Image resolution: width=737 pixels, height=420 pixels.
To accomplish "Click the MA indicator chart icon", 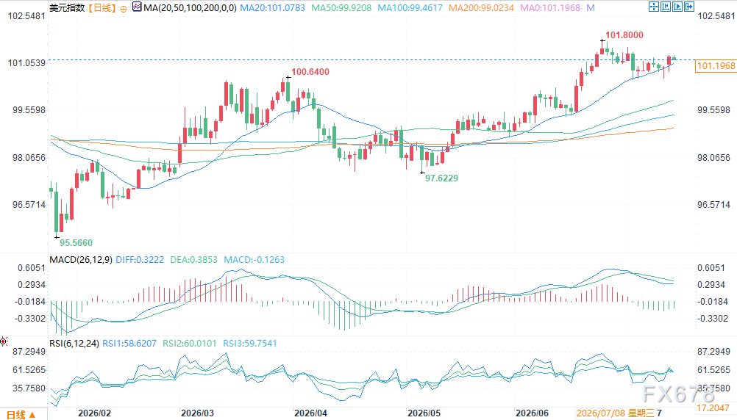I will (137, 7).
